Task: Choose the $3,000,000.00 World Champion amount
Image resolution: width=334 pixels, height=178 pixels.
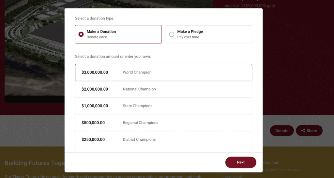Action: (163, 72)
